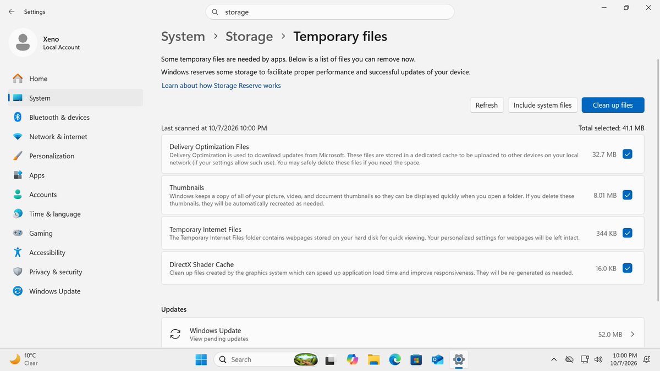The image size is (660, 371).
Task: Select System in the sidebar
Action: [75, 98]
